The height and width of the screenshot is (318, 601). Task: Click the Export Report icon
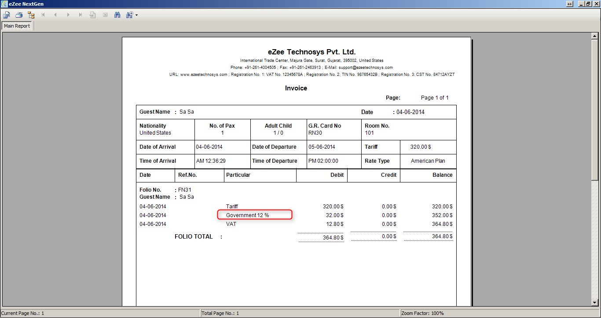click(x=6, y=15)
